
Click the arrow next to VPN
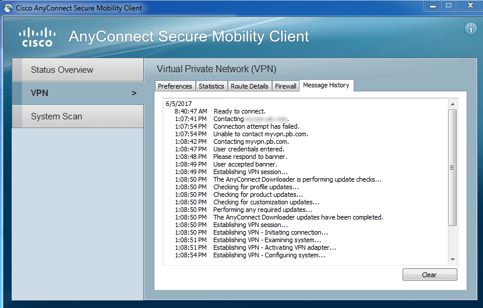(x=134, y=93)
